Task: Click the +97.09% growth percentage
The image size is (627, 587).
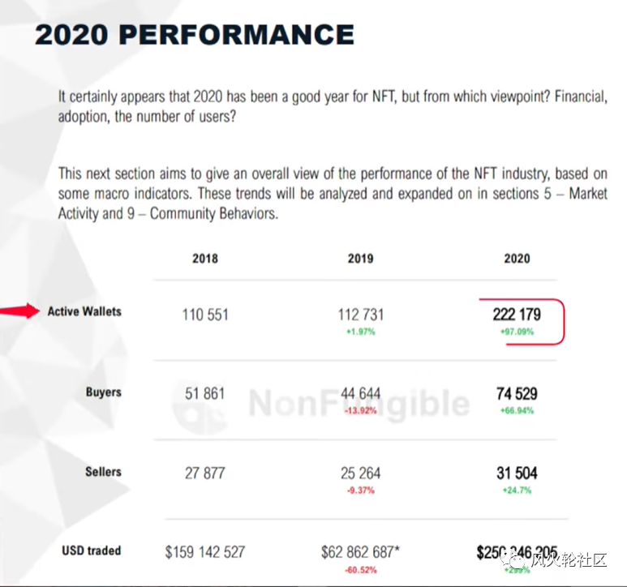Action: coord(516,332)
